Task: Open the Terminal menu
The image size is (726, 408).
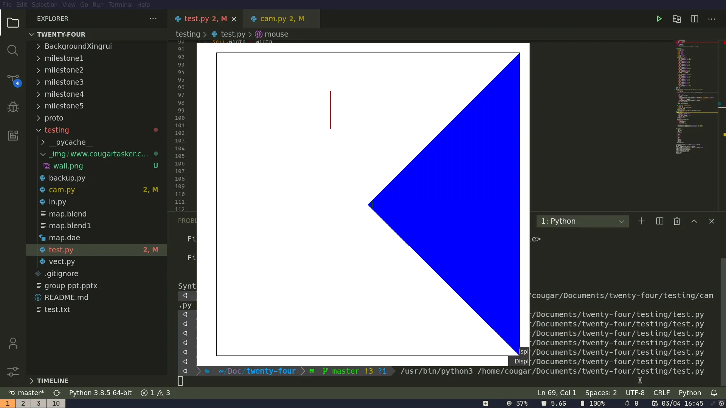Action: pyautogui.click(x=120, y=5)
